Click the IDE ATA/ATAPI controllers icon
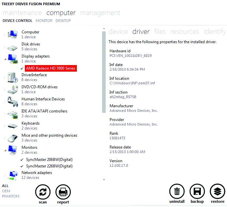227x207 pixels. point(13,115)
